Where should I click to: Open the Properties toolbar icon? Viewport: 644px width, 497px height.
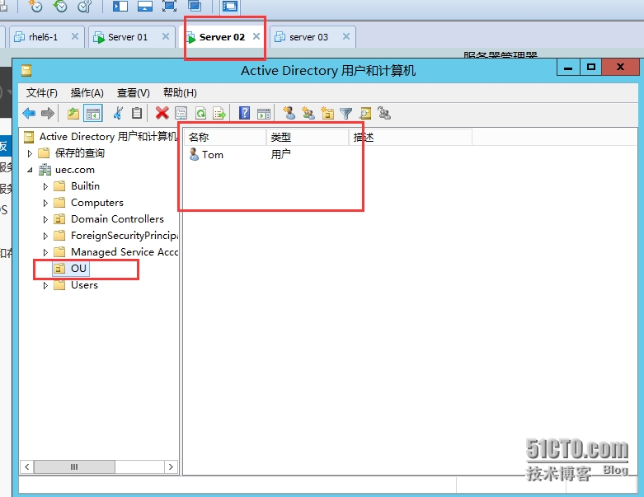click(181, 113)
